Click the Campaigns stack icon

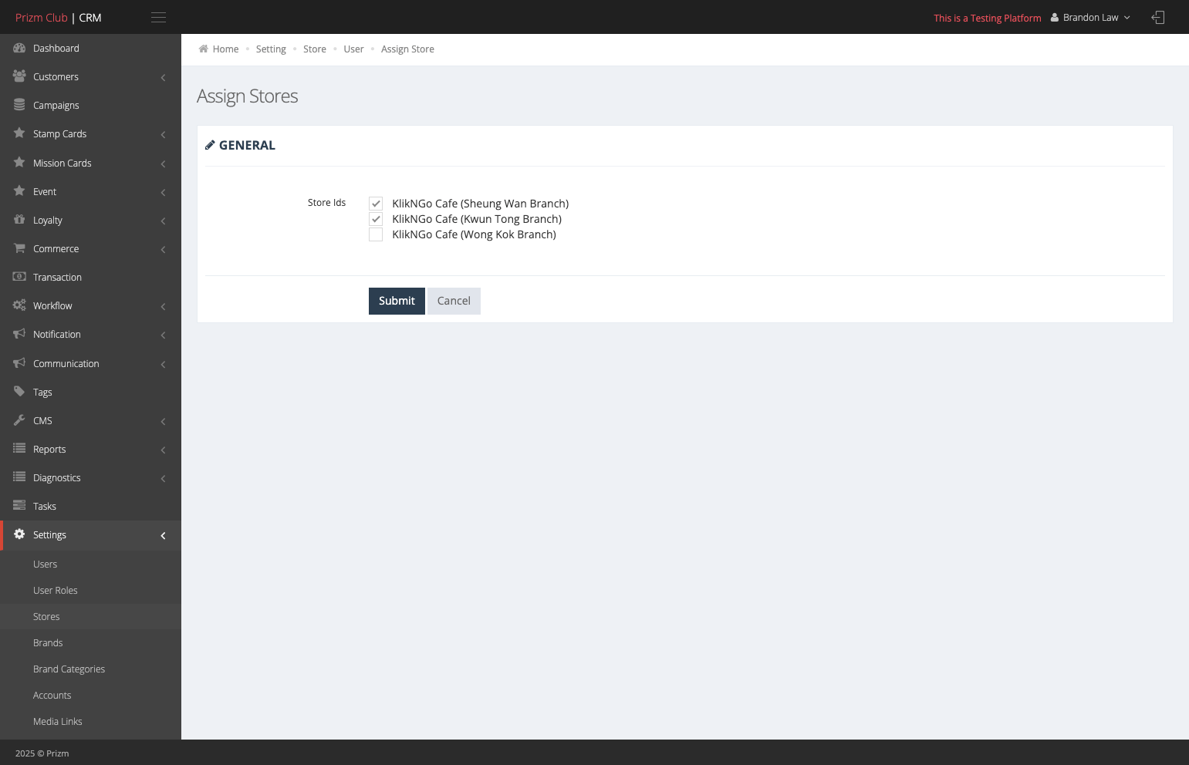tap(19, 105)
